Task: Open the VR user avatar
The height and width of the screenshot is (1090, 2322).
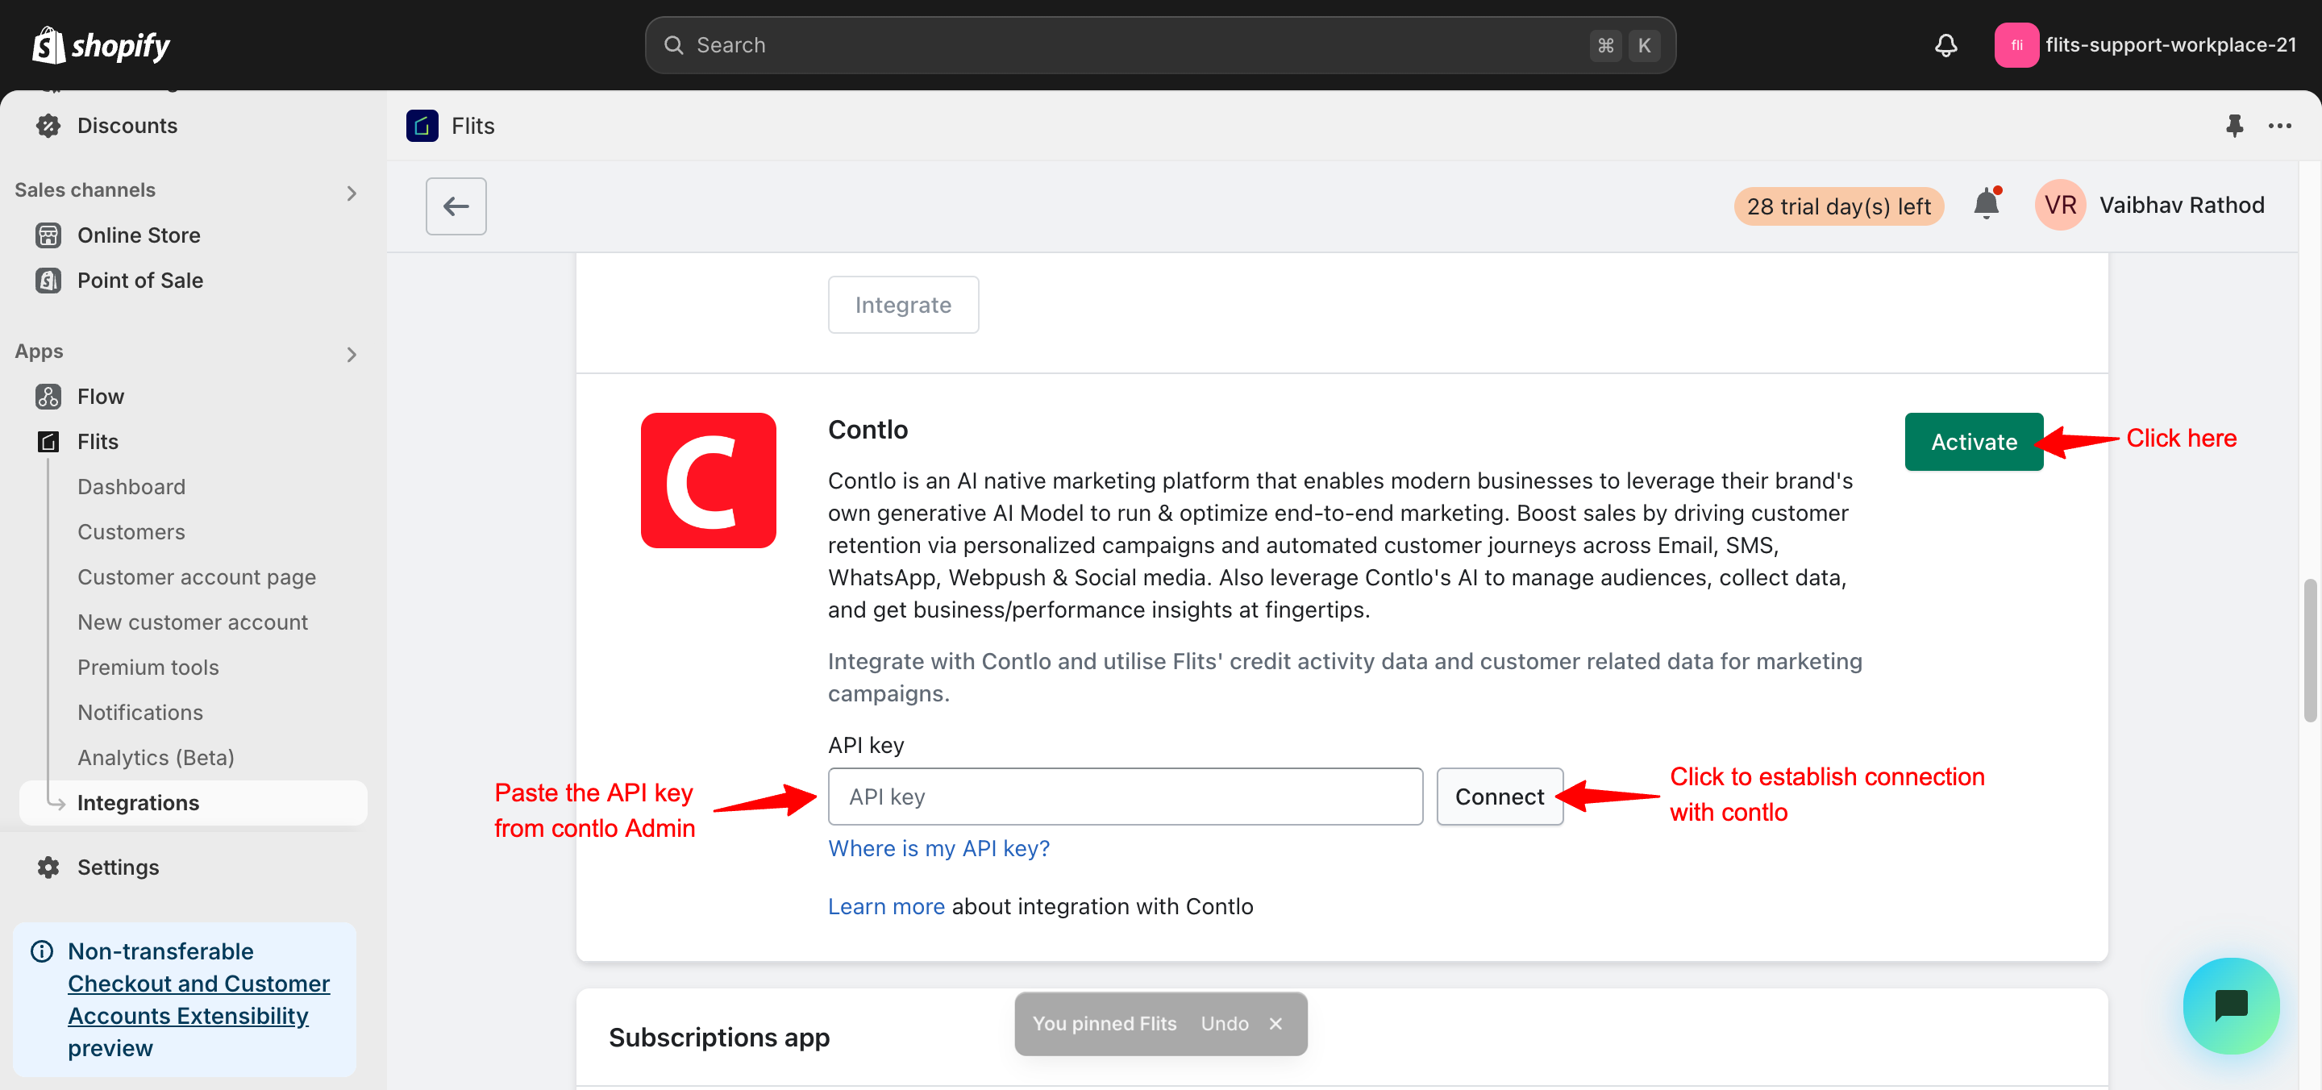Action: [2060, 206]
